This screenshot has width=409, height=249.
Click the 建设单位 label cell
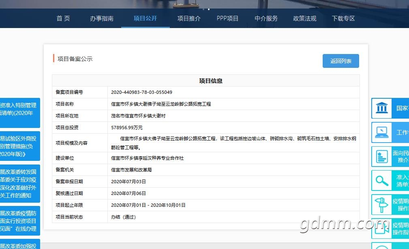tap(80, 158)
